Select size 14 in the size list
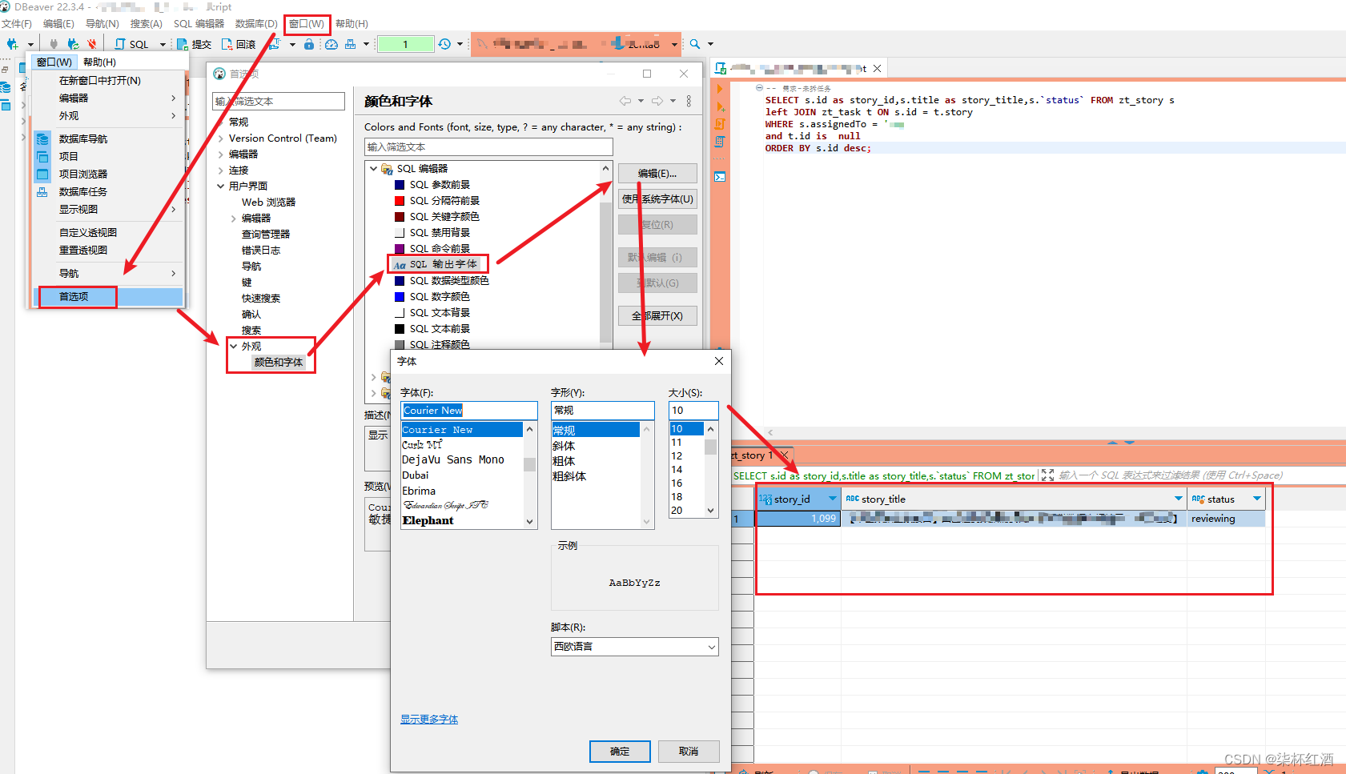The height and width of the screenshot is (774, 1346). tap(677, 470)
